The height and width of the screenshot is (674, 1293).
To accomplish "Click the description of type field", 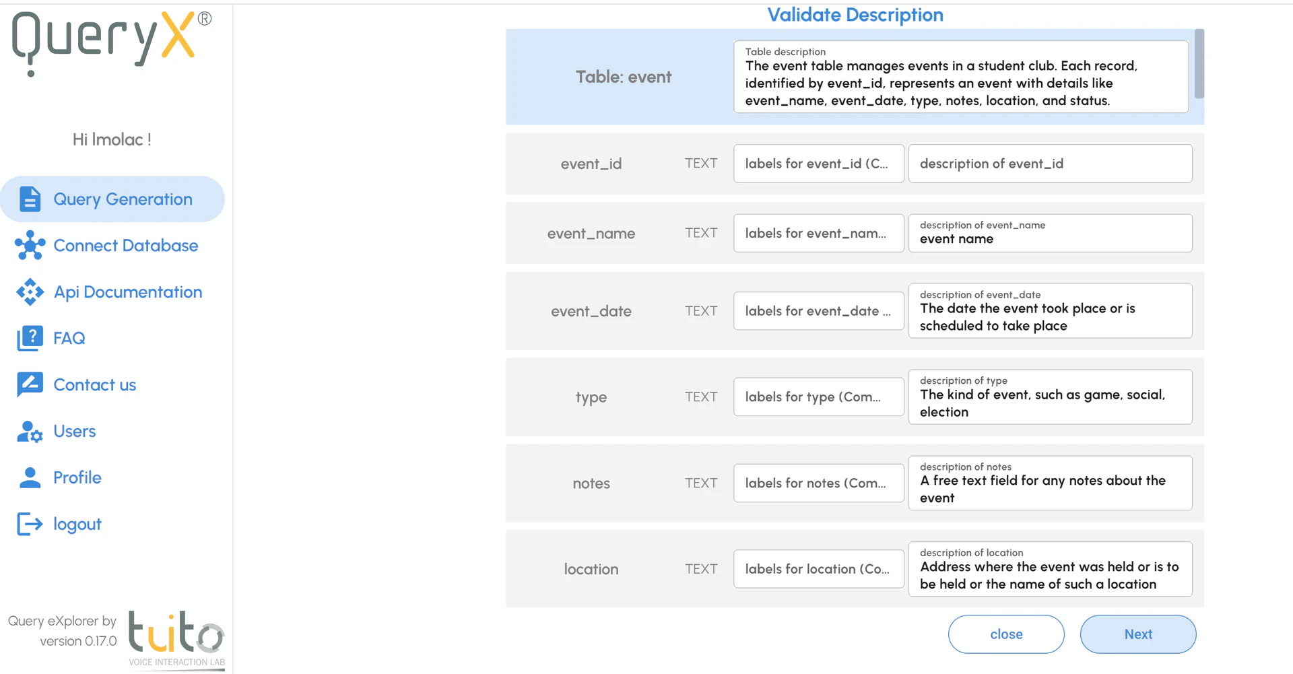I will point(1049,403).
